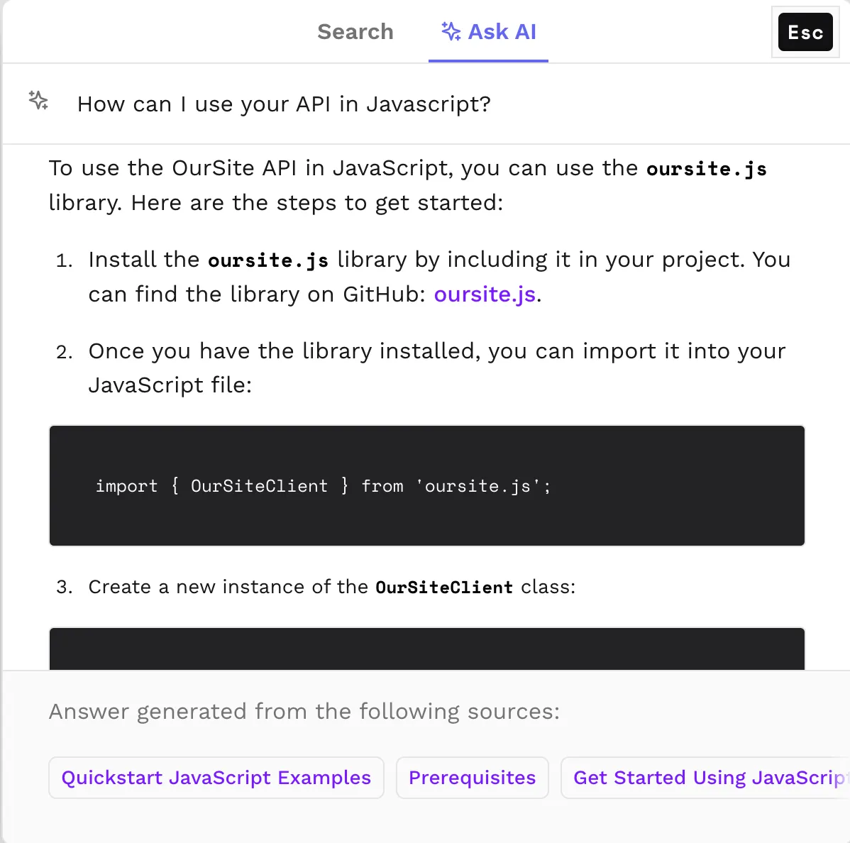Select the Ask AI tab label

click(x=502, y=32)
